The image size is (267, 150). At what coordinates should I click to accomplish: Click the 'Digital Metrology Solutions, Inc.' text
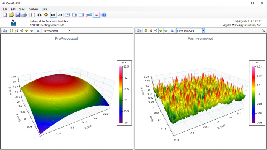click(x=242, y=25)
